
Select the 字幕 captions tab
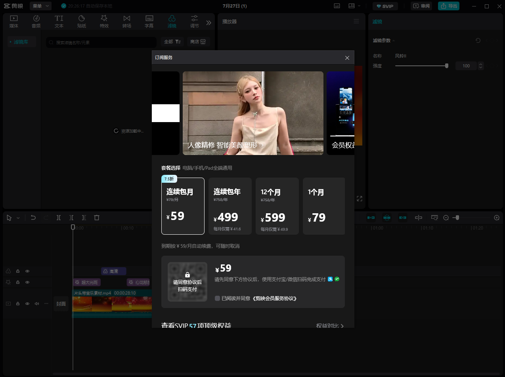149,21
